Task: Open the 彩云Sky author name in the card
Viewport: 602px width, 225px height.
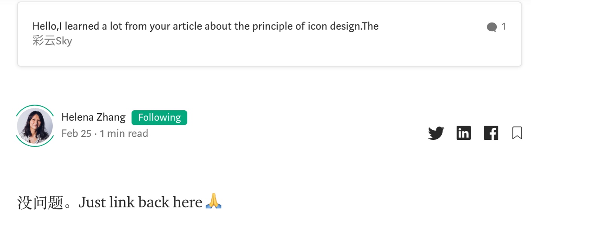Action: pos(52,41)
